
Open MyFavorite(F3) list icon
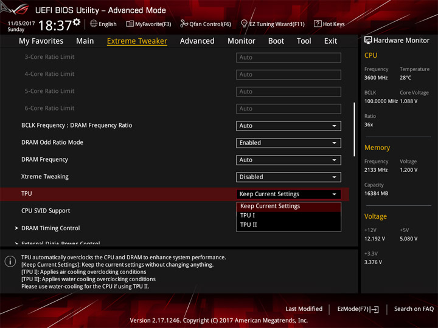[130, 24]
